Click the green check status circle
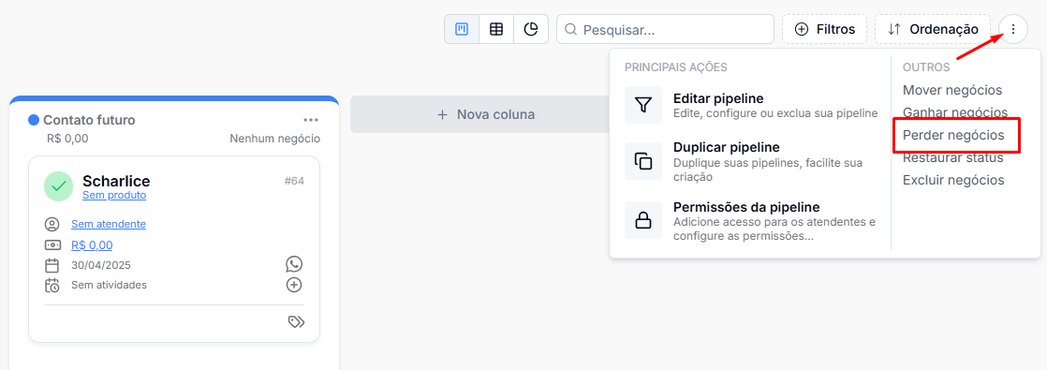This screenshot has height=370, width=1047. (x=59, y=185)
